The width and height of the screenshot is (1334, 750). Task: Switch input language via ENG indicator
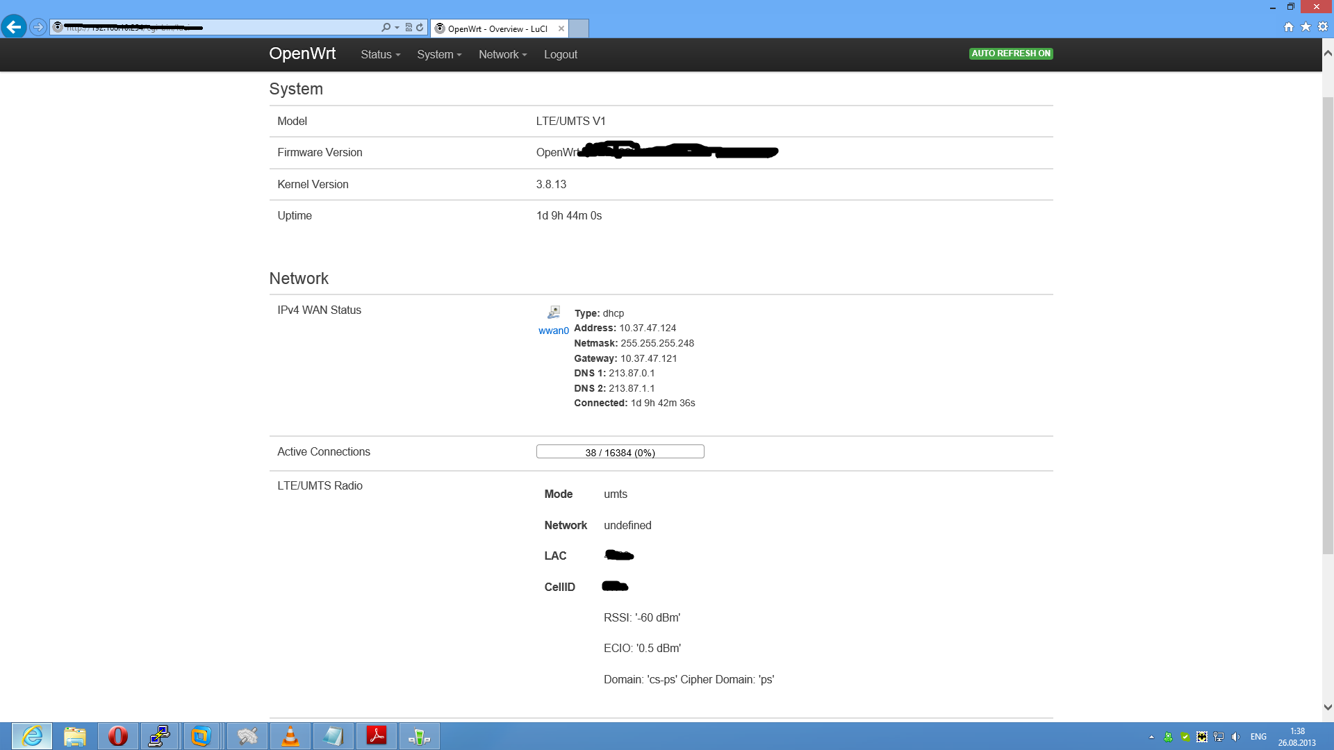point(1258,737)
